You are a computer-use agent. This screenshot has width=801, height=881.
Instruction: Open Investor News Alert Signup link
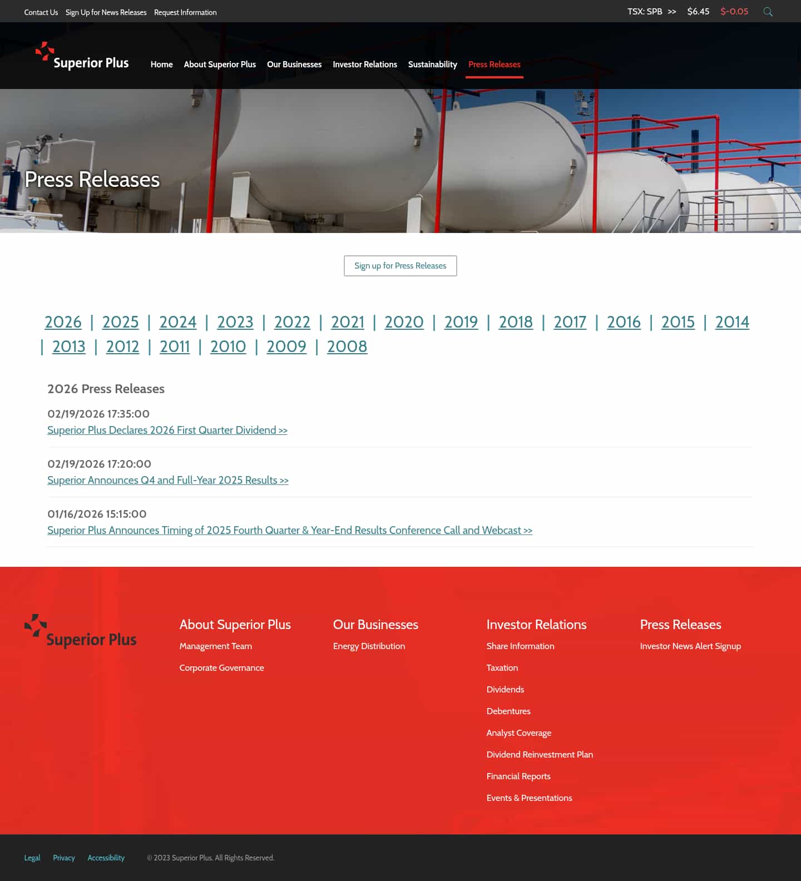[x=691, y=646]
